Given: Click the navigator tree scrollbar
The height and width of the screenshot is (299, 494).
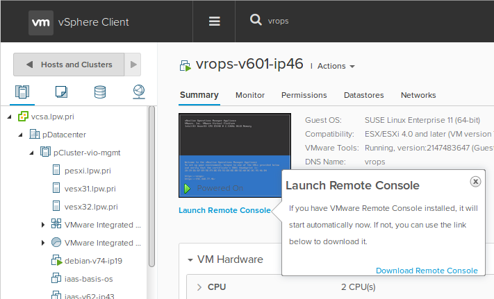Looking at the screenshot, I should click(x=151, y=187).
